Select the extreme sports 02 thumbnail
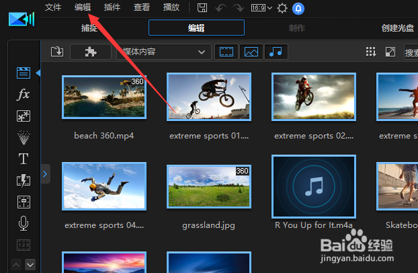 click(x=314, y=97)
